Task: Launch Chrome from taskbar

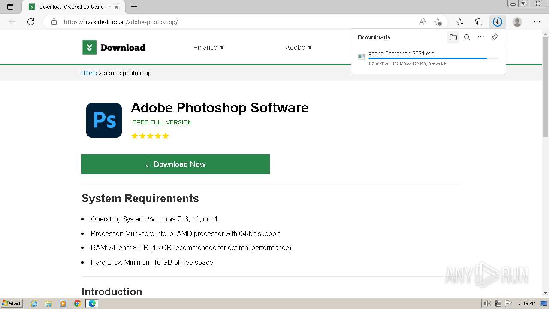Action: pyautogui.click(x=78, y=303)
